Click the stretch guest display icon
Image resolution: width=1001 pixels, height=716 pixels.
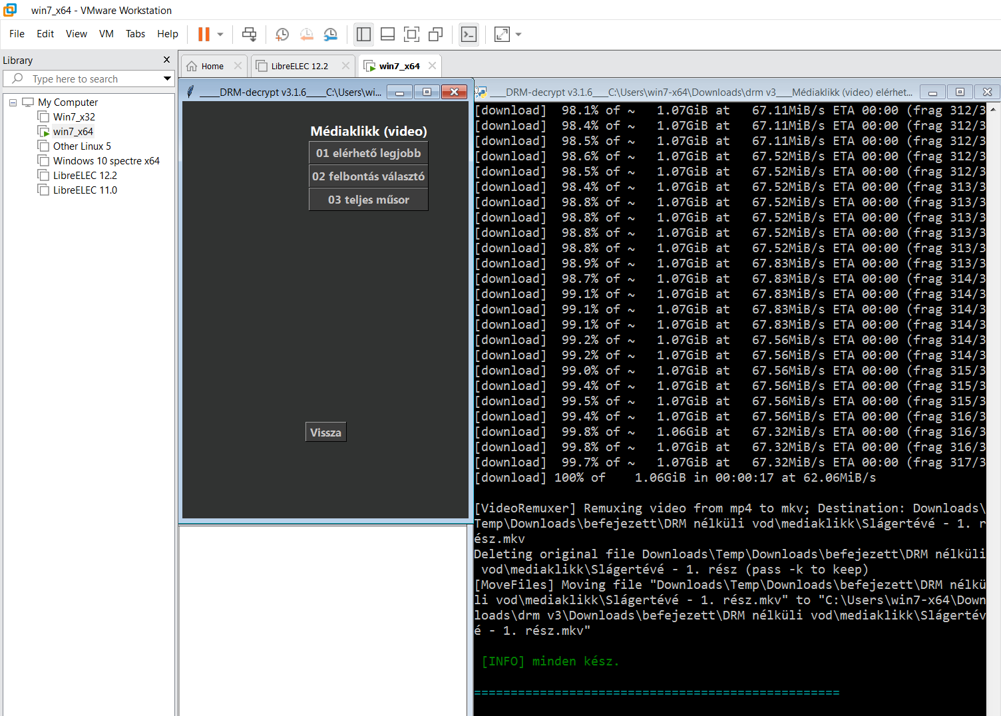502,34
